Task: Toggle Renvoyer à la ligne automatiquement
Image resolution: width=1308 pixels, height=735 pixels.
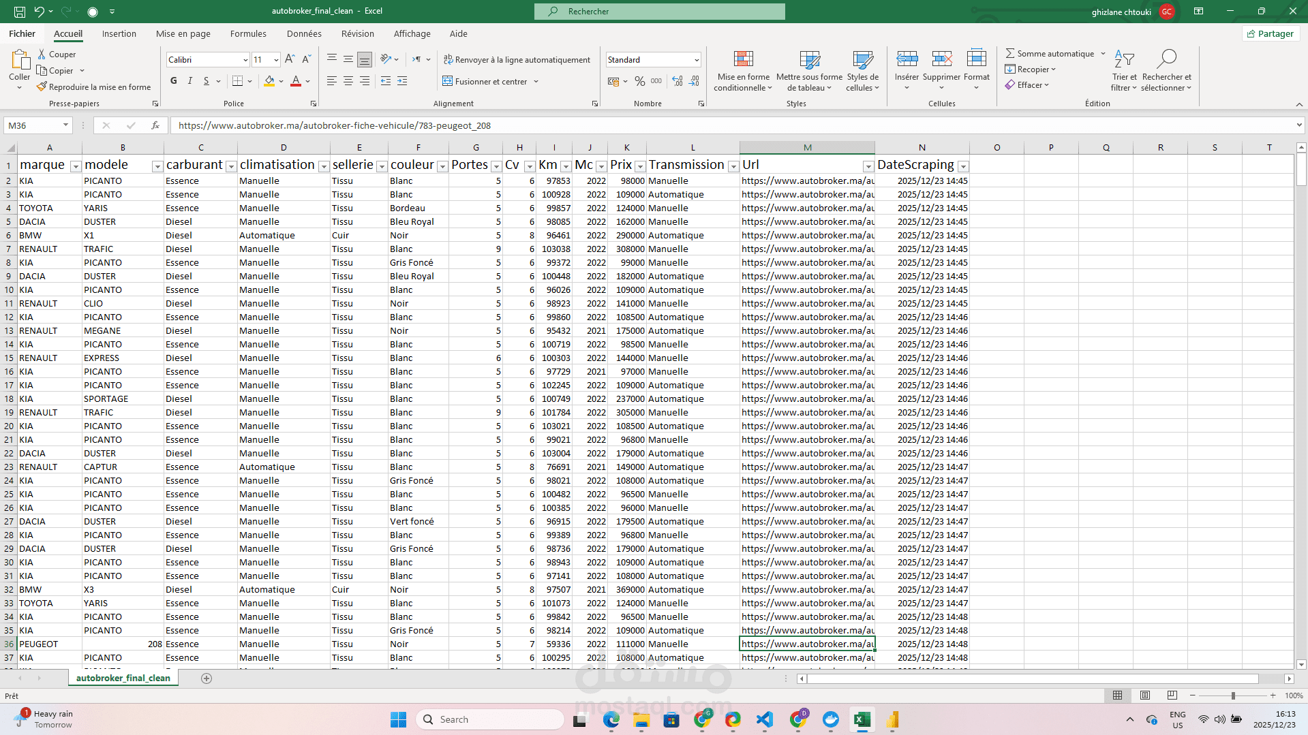Action: (x=517, y=60)
